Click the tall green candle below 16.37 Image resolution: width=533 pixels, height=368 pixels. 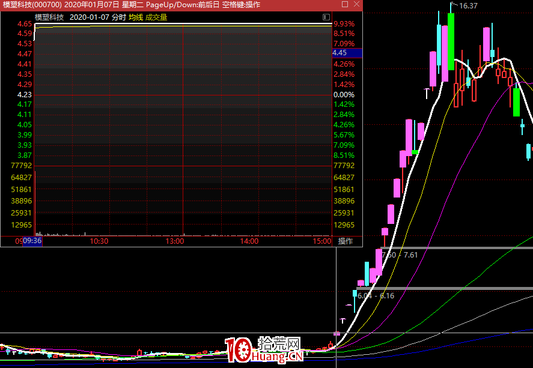451,41
